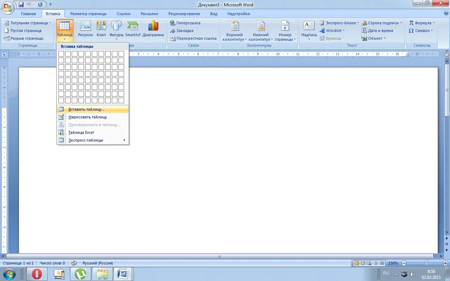This screenshot has height=281, width=450.
Task: Click Число слов: 0 in status bar
Action: tap(52, 263)
